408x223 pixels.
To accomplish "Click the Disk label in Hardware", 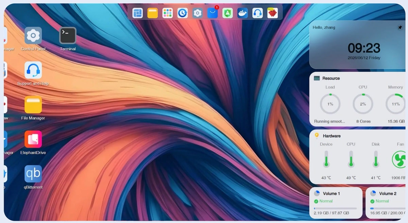I will click(376, 144).
